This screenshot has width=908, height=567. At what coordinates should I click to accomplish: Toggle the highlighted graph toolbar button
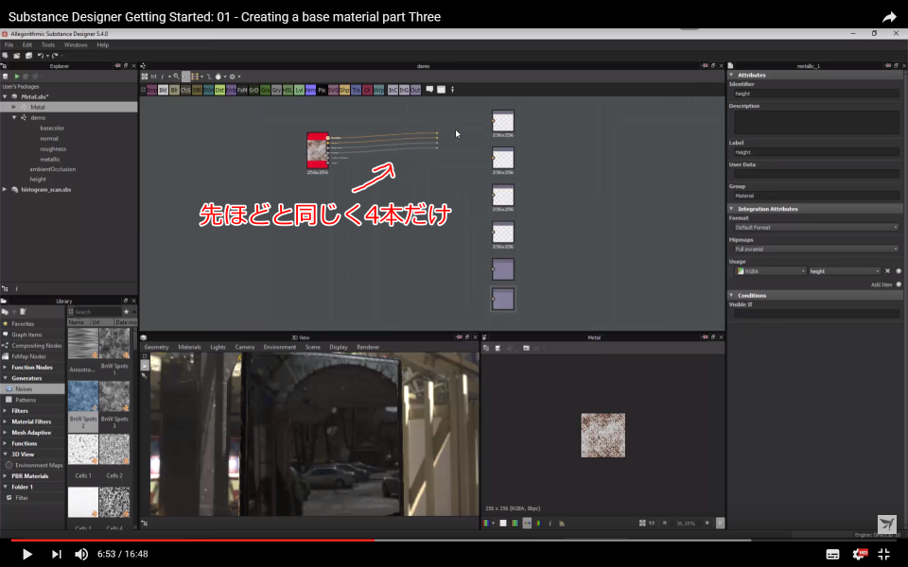click(x=186, y=77)
